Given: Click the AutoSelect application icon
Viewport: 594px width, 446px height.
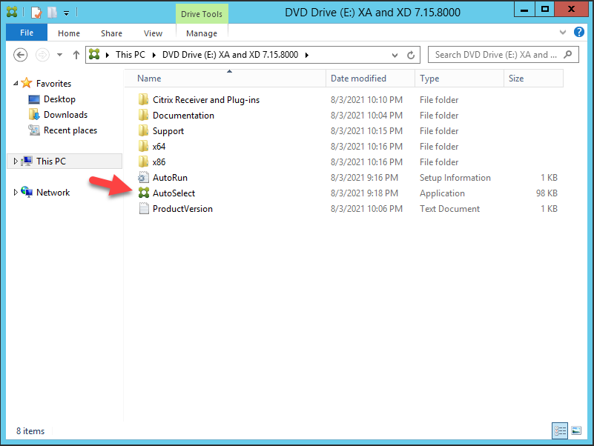Looking at the screenshot, I should (x=144, y=193).
